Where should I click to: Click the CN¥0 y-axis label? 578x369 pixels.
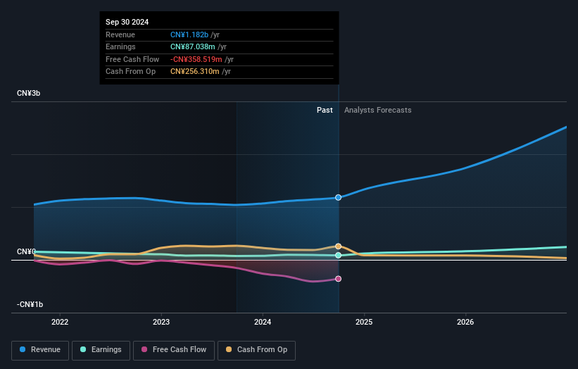click(26, 252)
